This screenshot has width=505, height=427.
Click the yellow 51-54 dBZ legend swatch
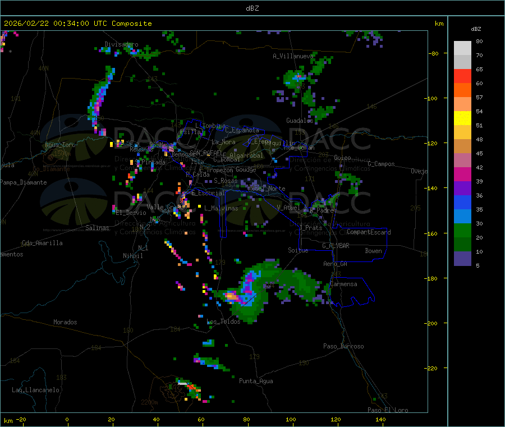point(462,118)
